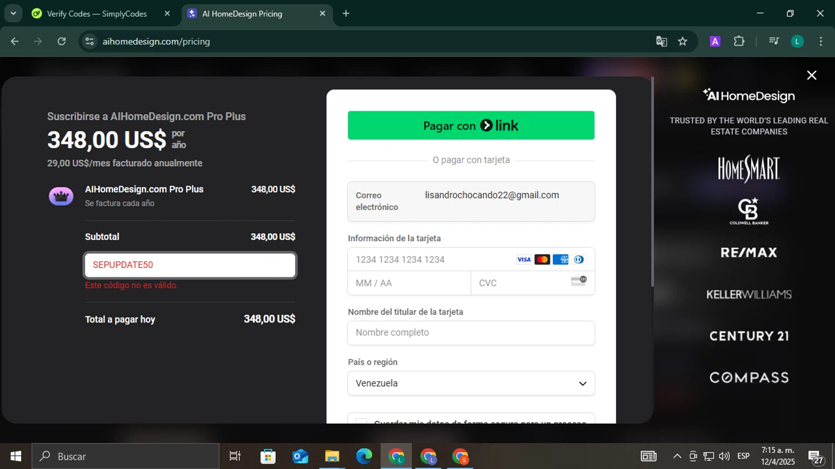Click the forward navigation arrow
Screen dimensions: 835x469
point(38,41)
